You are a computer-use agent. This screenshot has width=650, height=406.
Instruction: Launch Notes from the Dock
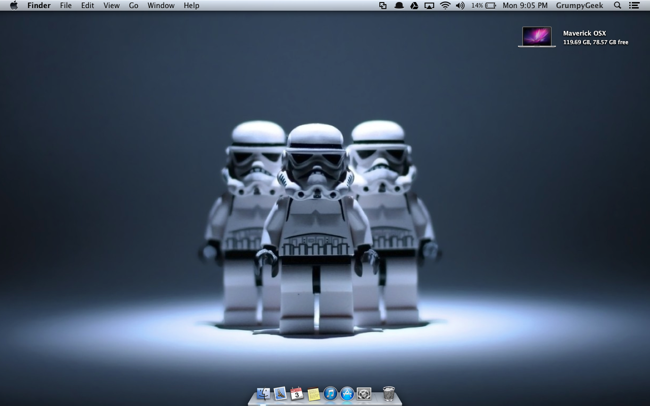coord(314,394)
